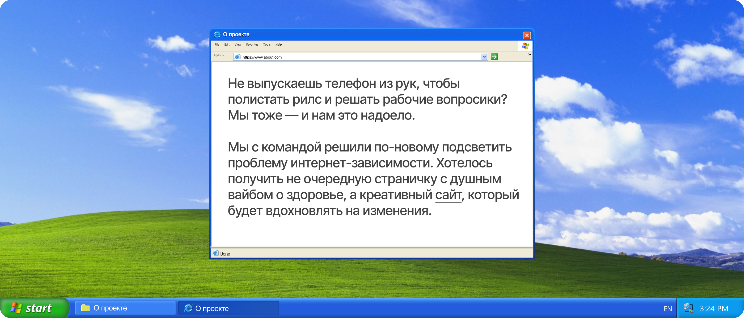The image size is (744, 318).
Task: Click the Internet Explorer taskbar icon
Action: [188, 308]
